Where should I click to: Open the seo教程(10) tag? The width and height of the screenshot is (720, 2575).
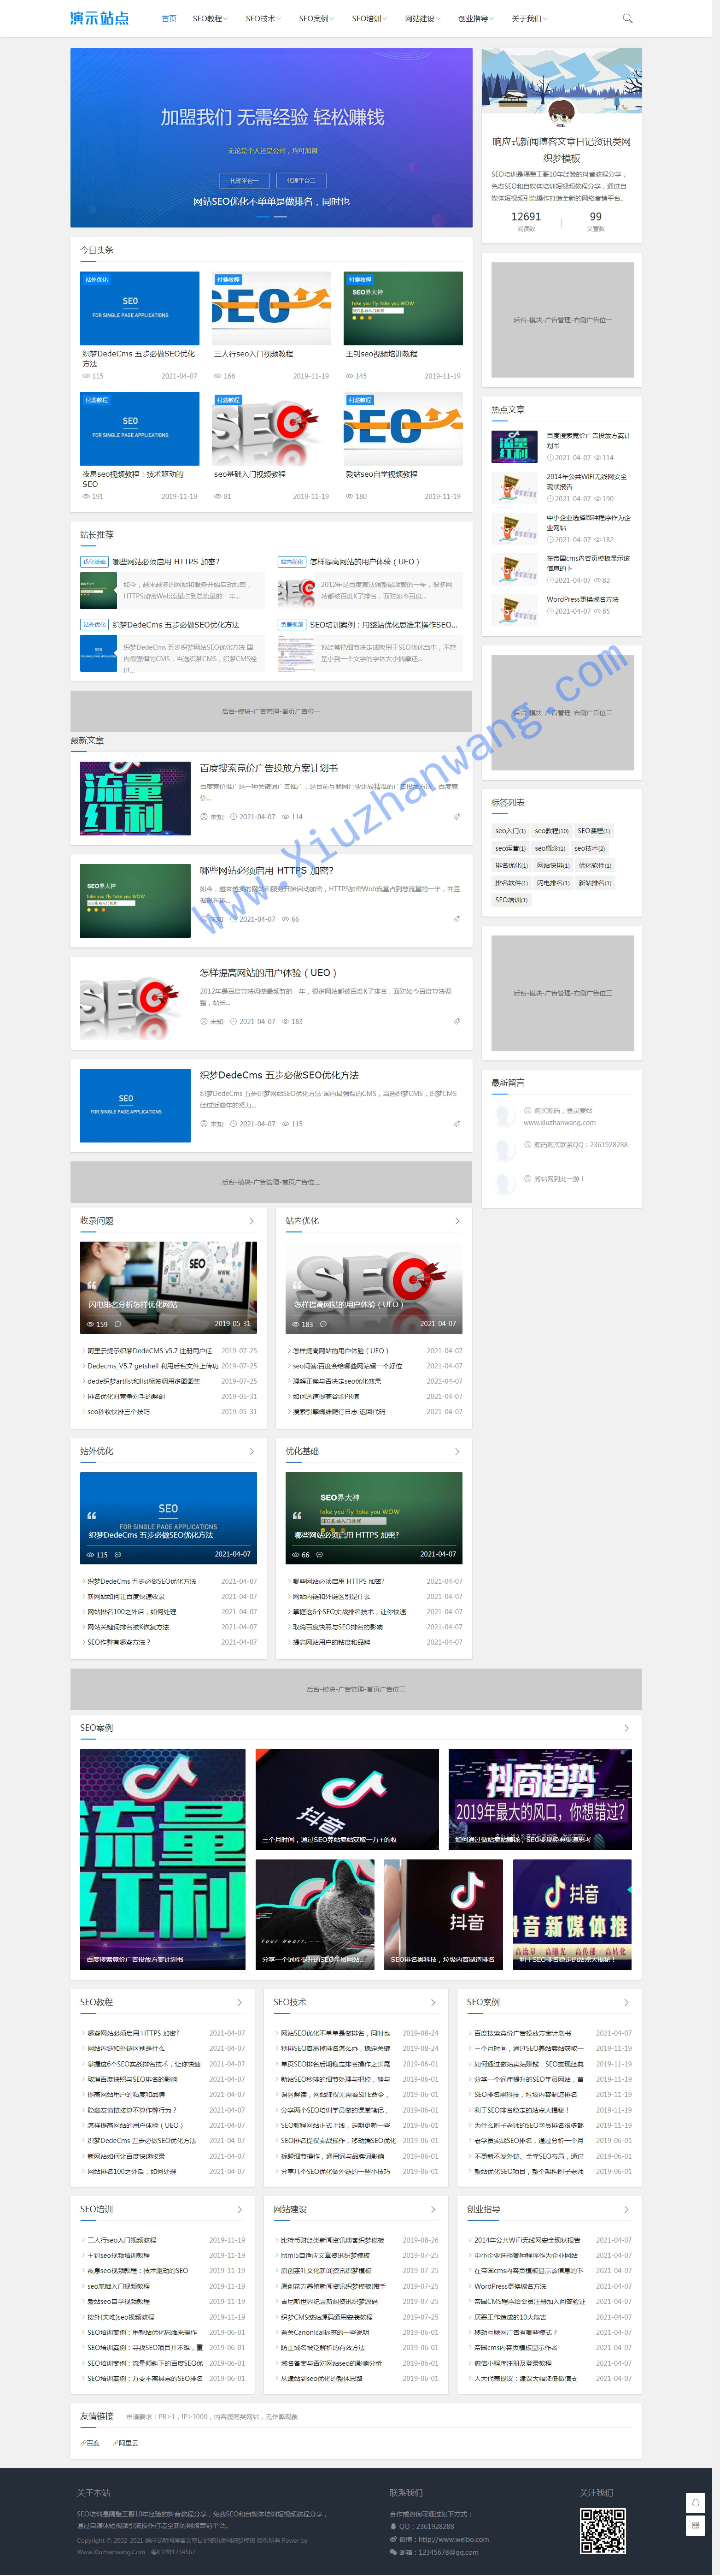tap(551, 831)
